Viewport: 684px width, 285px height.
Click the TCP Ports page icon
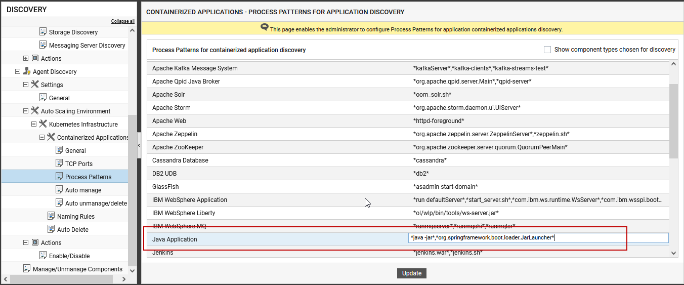click(59, 164)
